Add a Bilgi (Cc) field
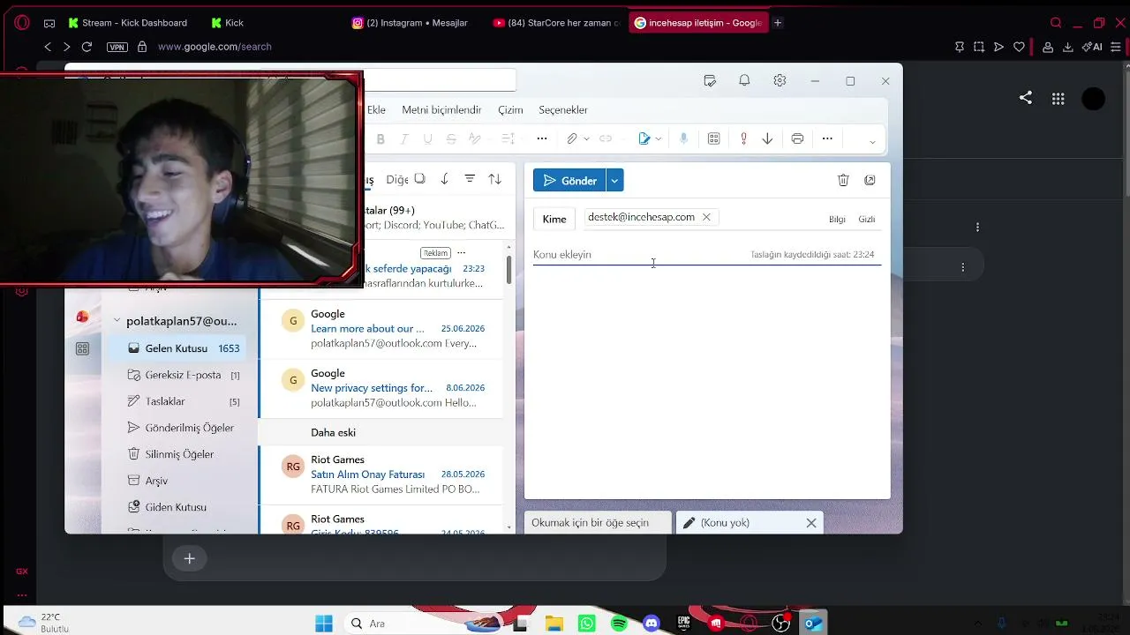This screenshot has width=1130, height=635. click(837, 219)
